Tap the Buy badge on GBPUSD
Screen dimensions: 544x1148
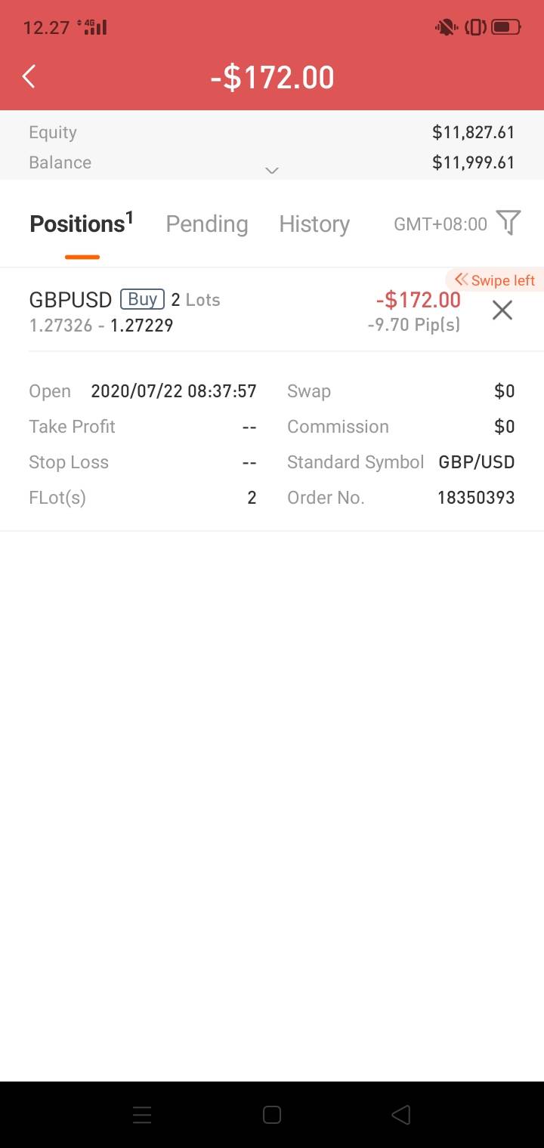pos(142,300)
